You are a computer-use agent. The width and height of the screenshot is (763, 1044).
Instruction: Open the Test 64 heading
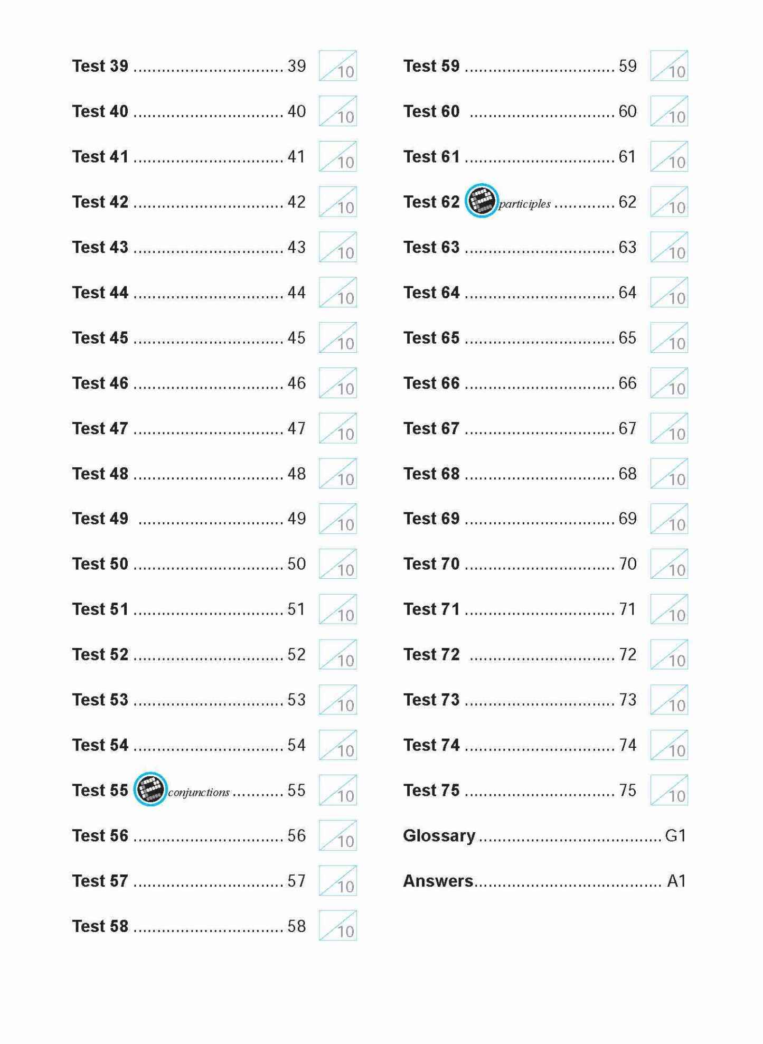pos(431,292)
